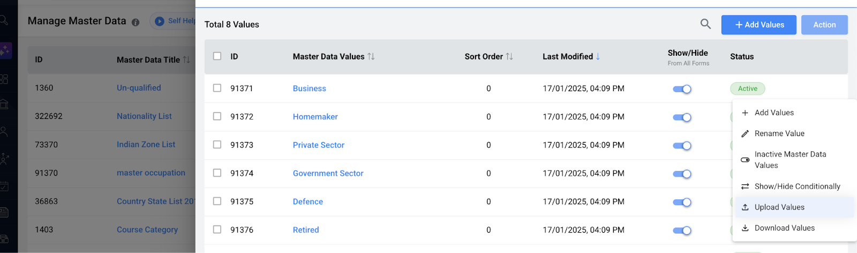Click the upload icon next to Upload Values
The height and width of the screenshot is (253, 857).
(745, 207)
